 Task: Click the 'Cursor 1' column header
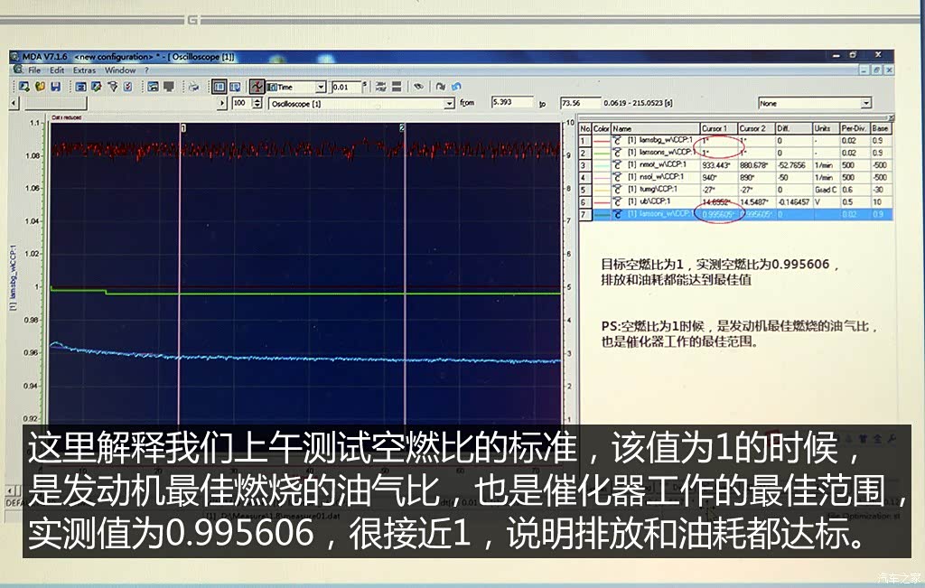pyautogui.click(x=718, y=128)
